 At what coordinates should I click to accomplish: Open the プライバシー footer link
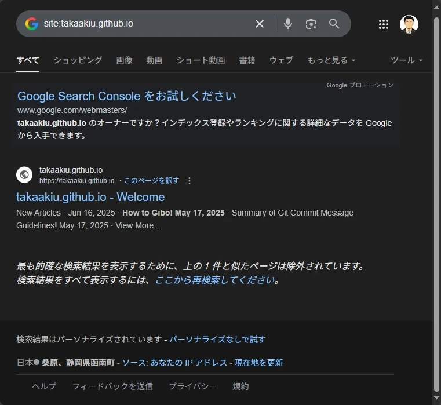(x=192, y=386)
